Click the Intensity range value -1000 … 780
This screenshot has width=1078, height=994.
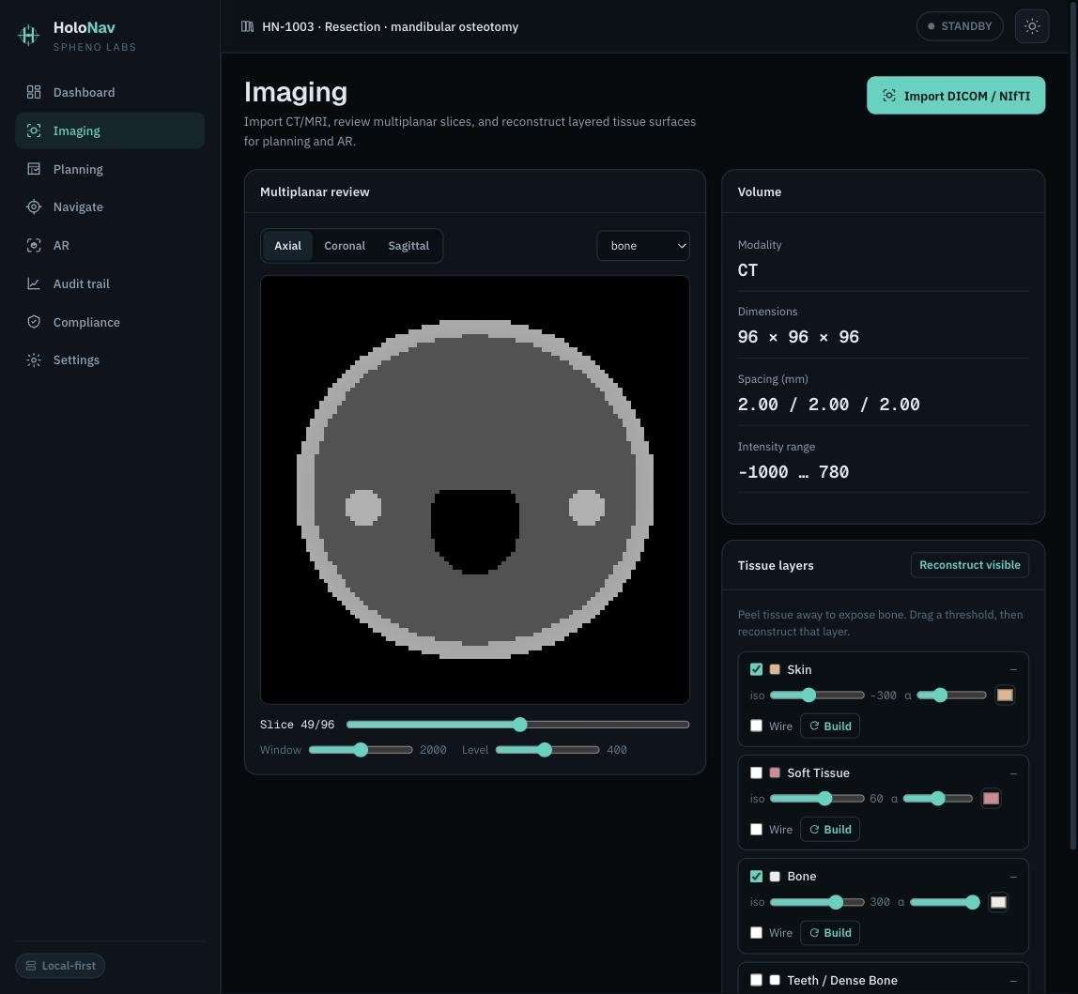pos(793,472)
